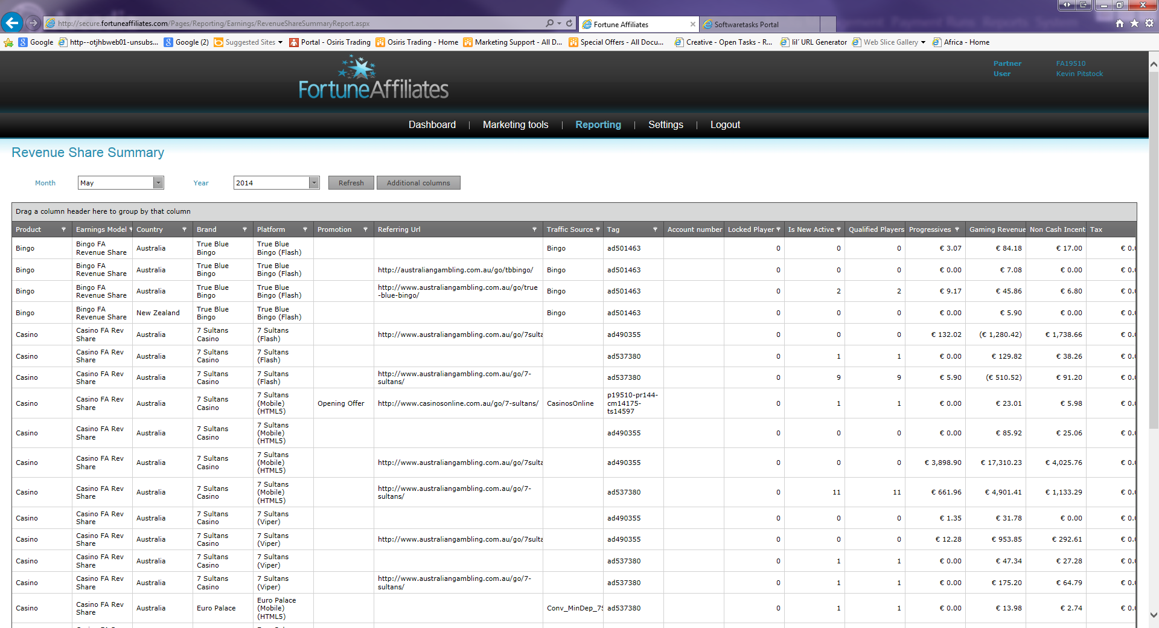The height and width of the screenshot is (628, 1159).
Task: Open Portal - Osiris Trading bookmark
Action: (330, 42)
